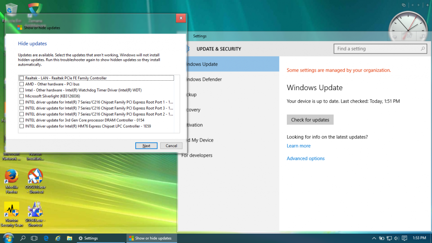Tick 3rd Gen Core DRAM Controller checkbox

(22, 120)
